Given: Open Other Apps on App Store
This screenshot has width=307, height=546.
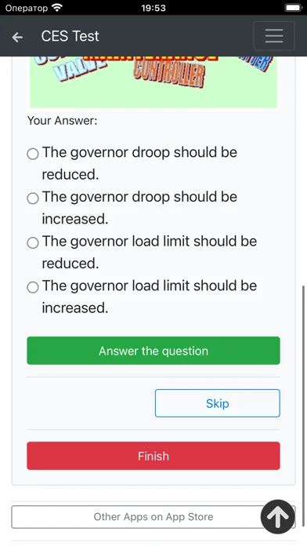Looking at the screenshot, I should tap(153, 517).
